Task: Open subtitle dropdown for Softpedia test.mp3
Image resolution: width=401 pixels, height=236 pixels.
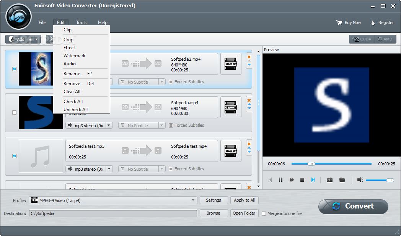Action: pos(161,169)
